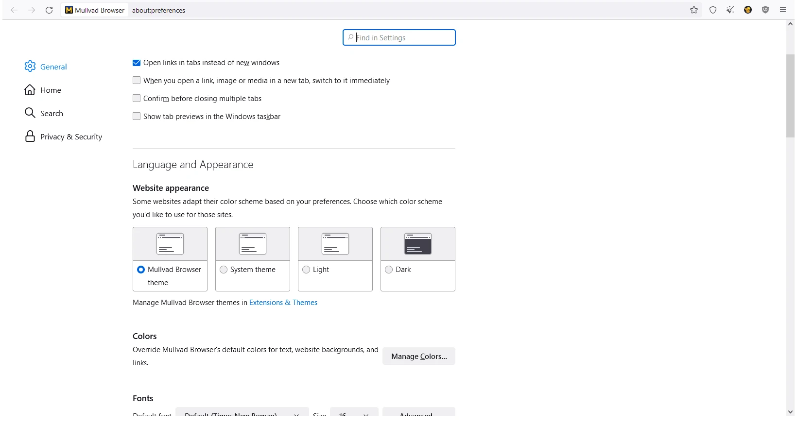This screenshot has height=442, width=797.
Task: Enable switching to new tabs immediately
Action: [137, 81]
